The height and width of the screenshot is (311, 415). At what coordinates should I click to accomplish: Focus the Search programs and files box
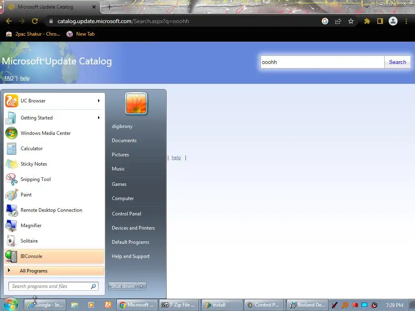point(53,286)
